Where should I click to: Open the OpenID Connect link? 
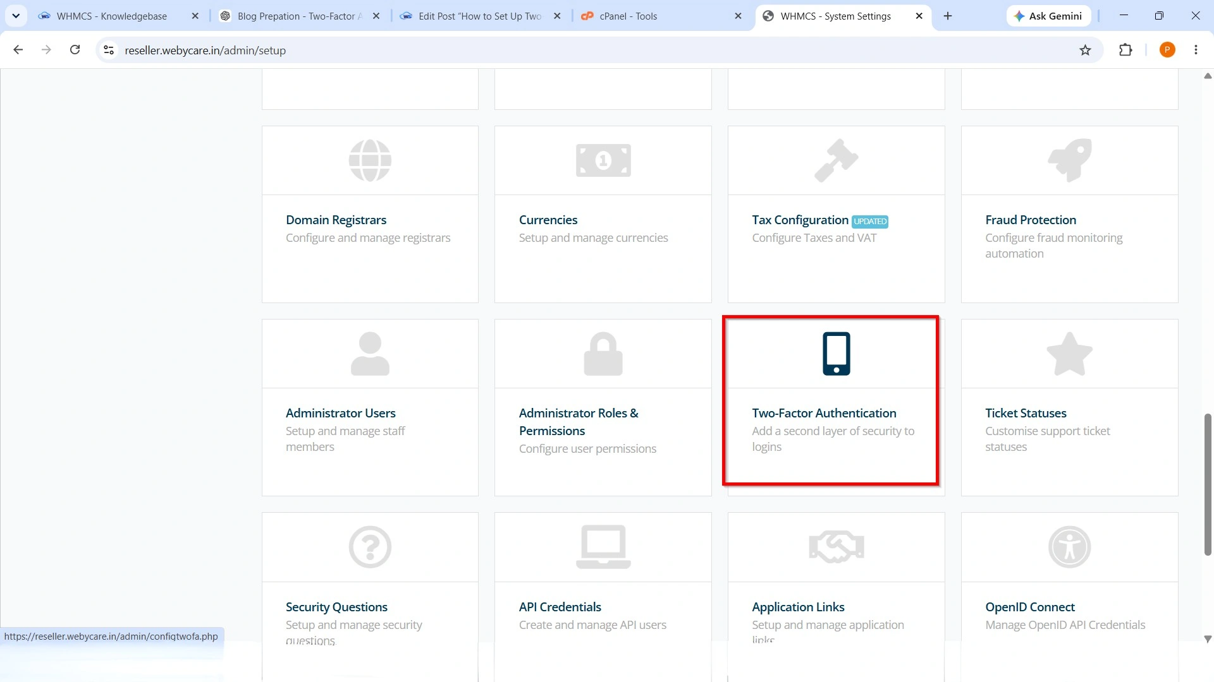point(1029,607)
